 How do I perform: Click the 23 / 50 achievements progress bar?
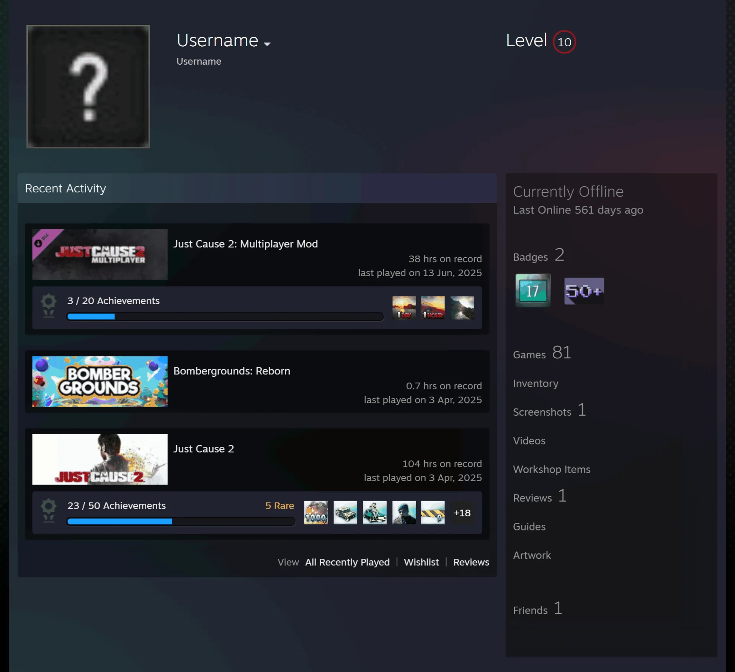click(181, 521)
